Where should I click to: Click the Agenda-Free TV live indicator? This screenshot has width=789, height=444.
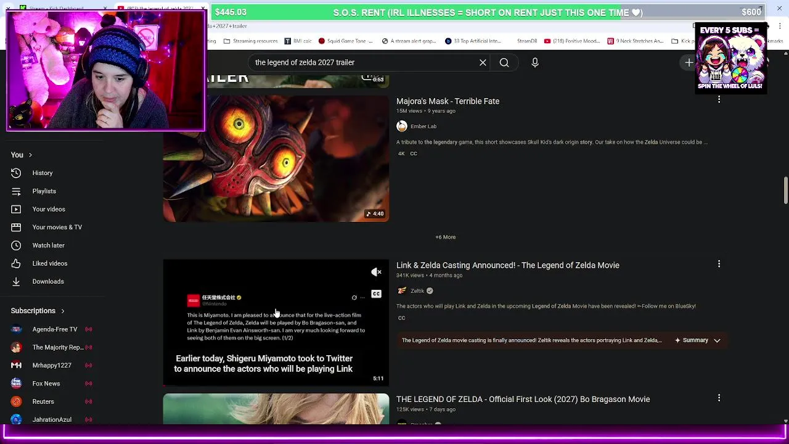tap(89, 329)
